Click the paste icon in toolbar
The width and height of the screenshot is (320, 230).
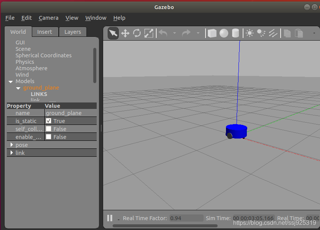299,33
